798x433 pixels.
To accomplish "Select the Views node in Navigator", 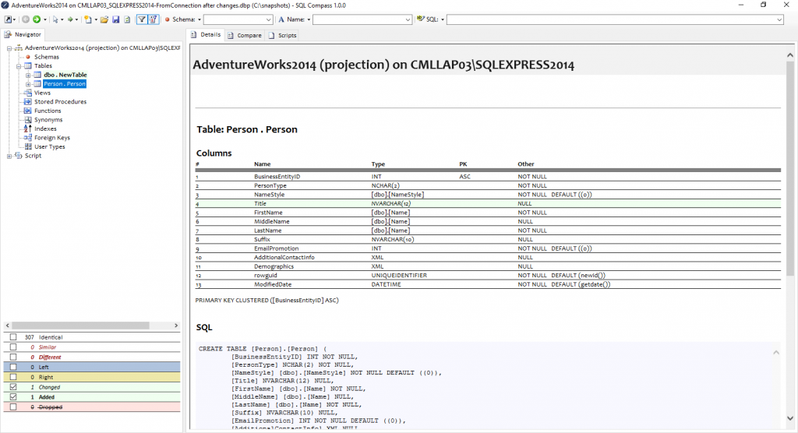I will (x=42, y=93).
